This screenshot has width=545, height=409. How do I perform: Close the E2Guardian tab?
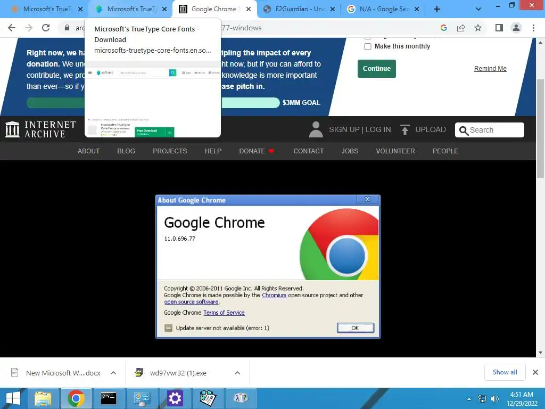point(333,10)
